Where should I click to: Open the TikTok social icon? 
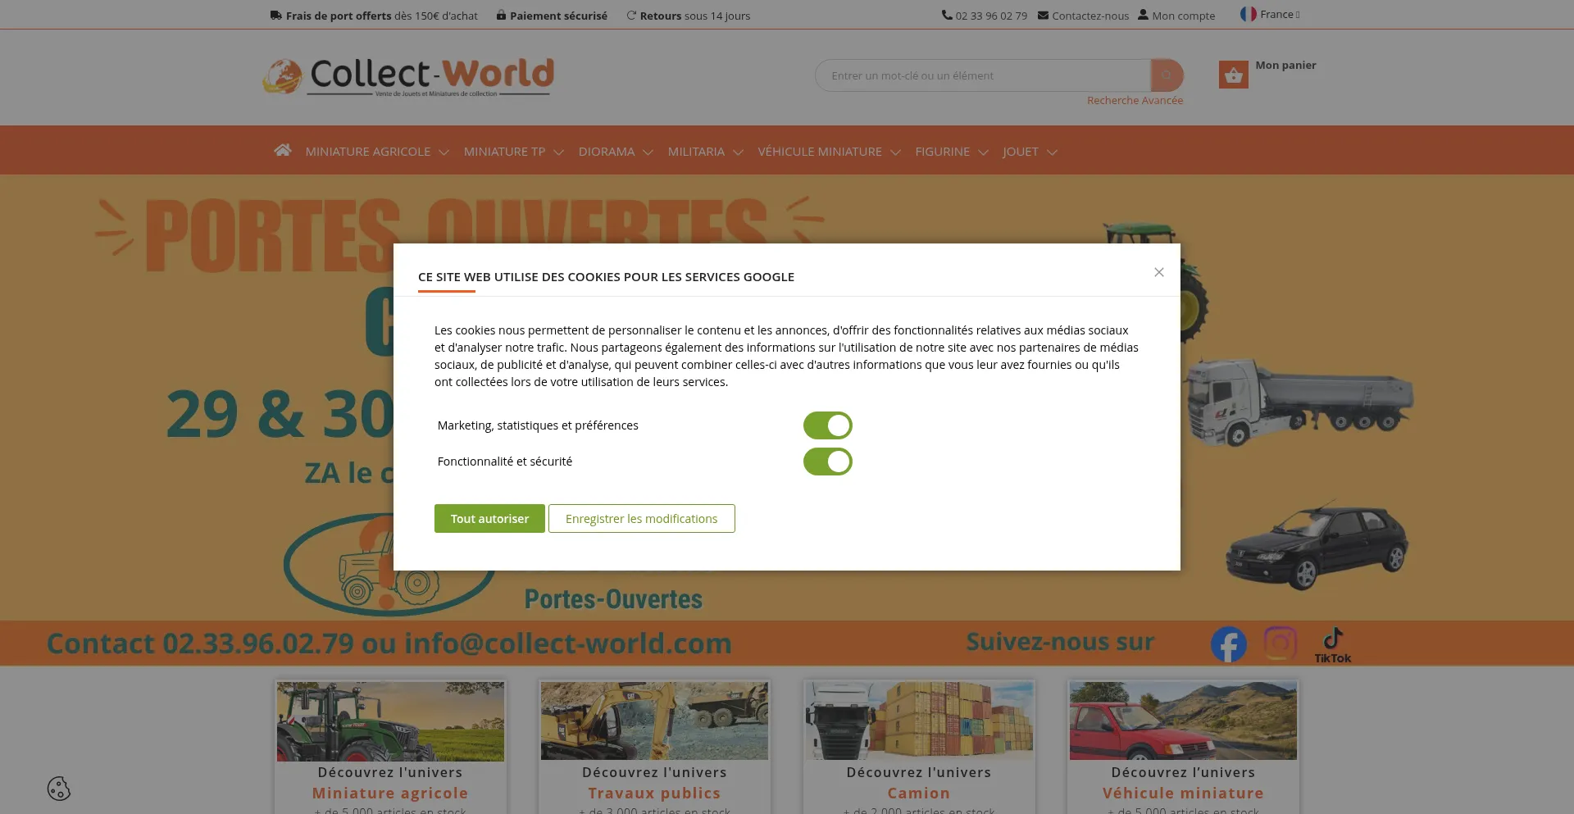click(1332, 644)
